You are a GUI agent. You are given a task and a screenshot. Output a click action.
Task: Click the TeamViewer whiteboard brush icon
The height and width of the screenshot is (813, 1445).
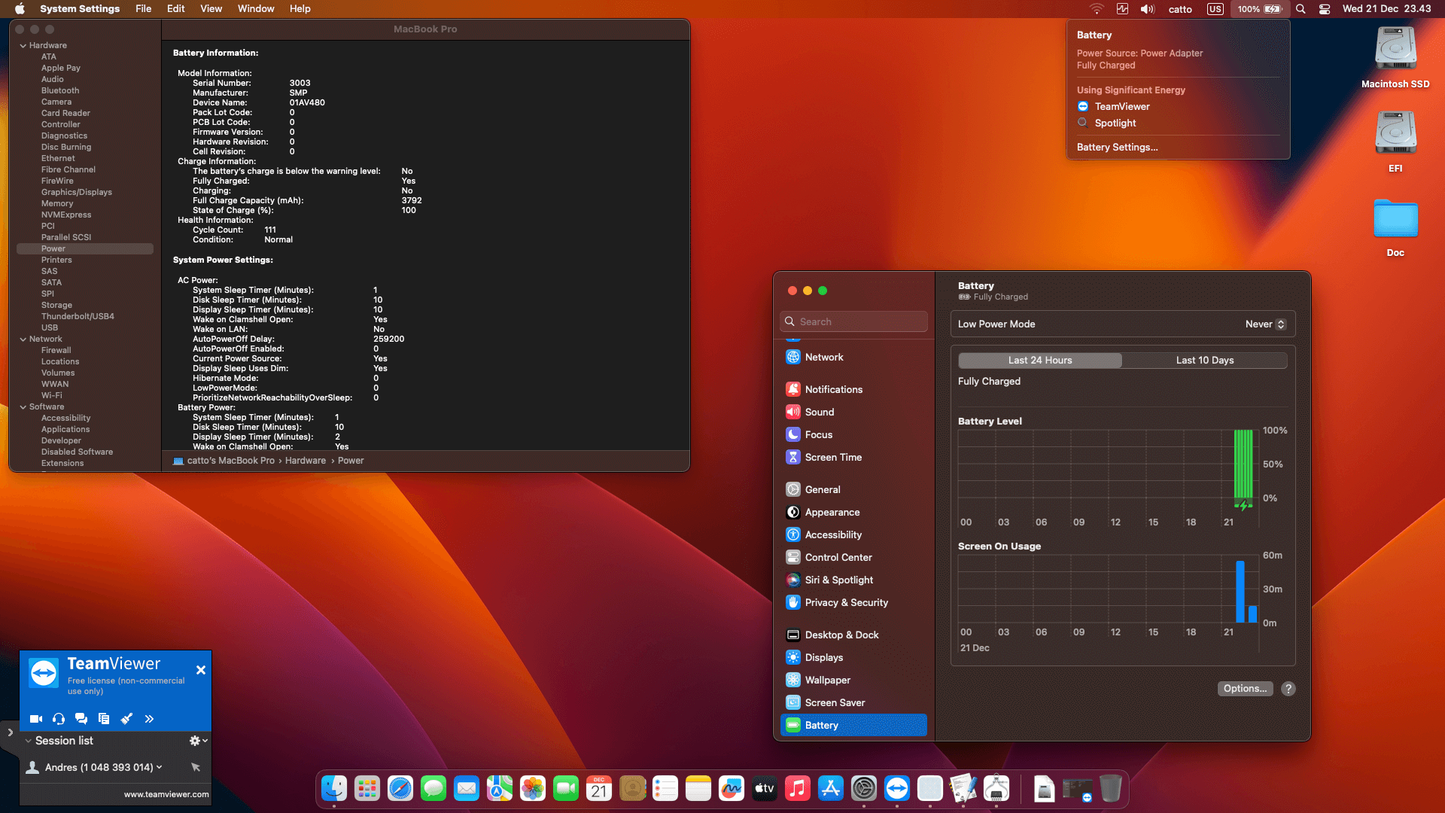pos(126,719)
